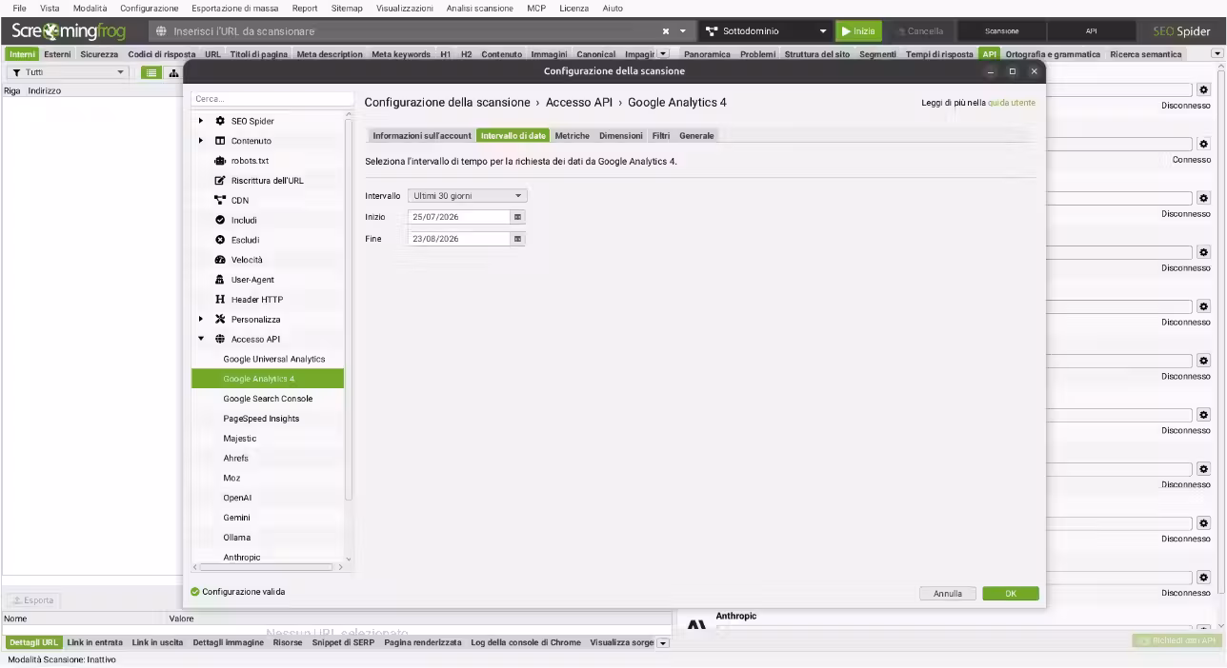This screenshot has height=668, width=1227.
Task: Clear the URL bar with the X icon
Action: pos(666,31)
